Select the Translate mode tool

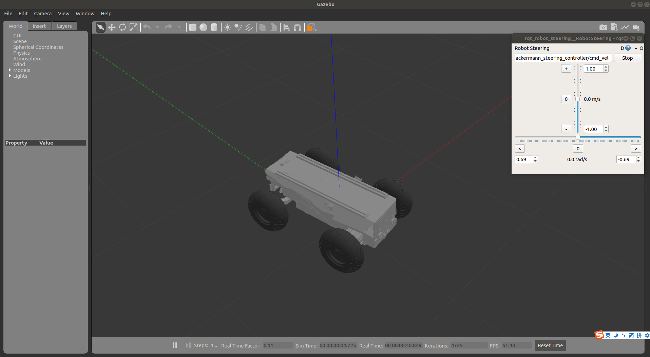click(111, 27)
